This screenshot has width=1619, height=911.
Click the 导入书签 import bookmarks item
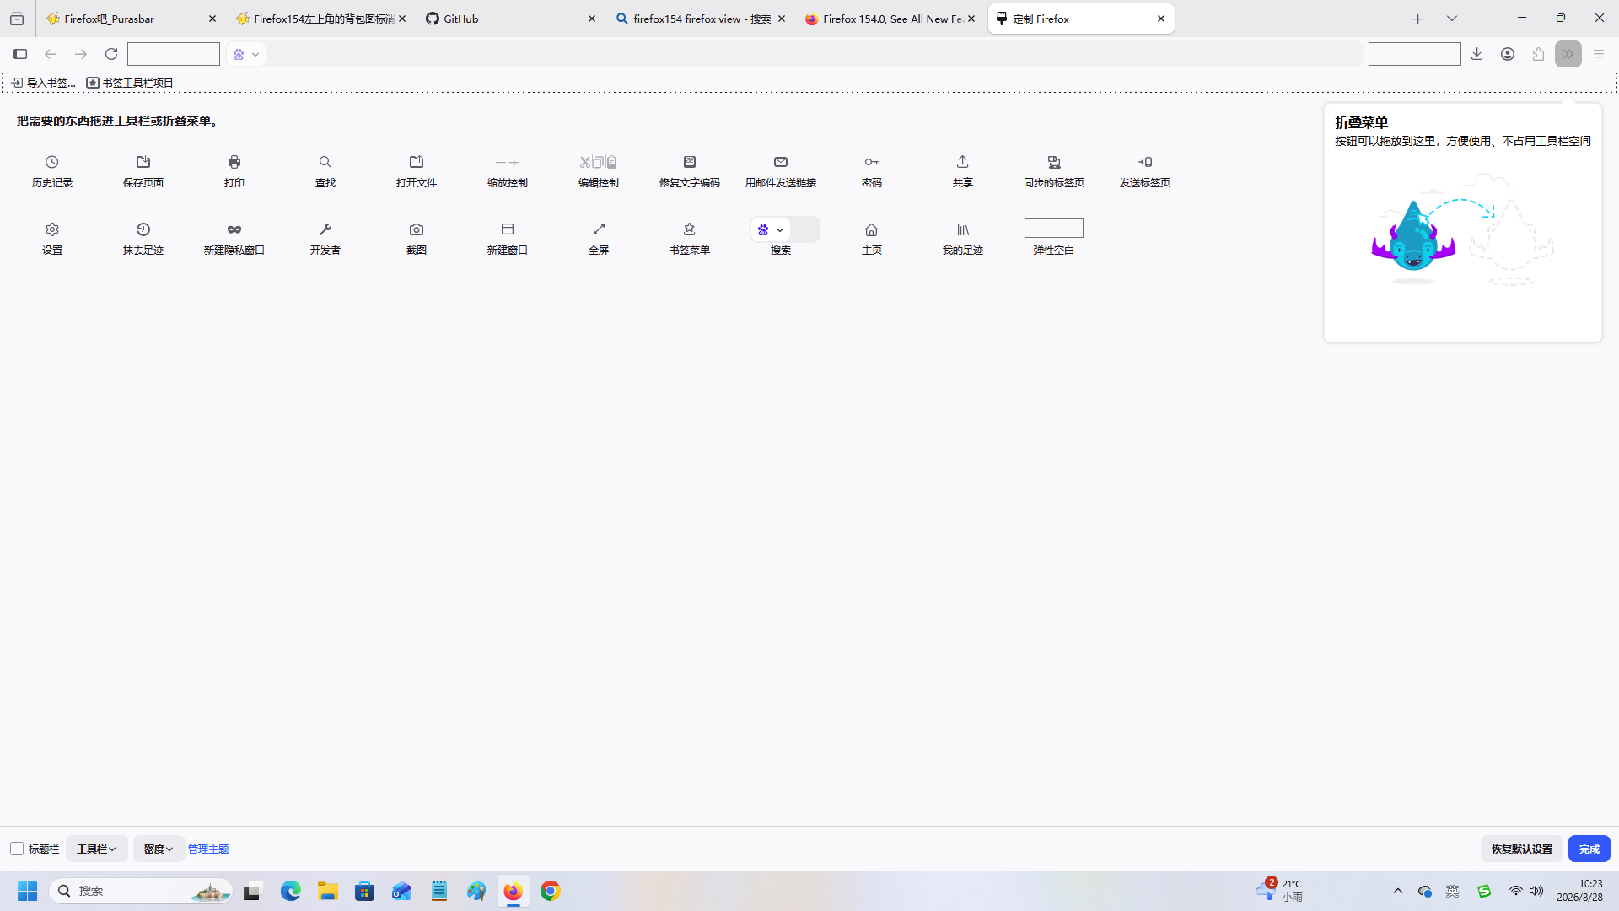pyautogui.click(x=44, y=83)
